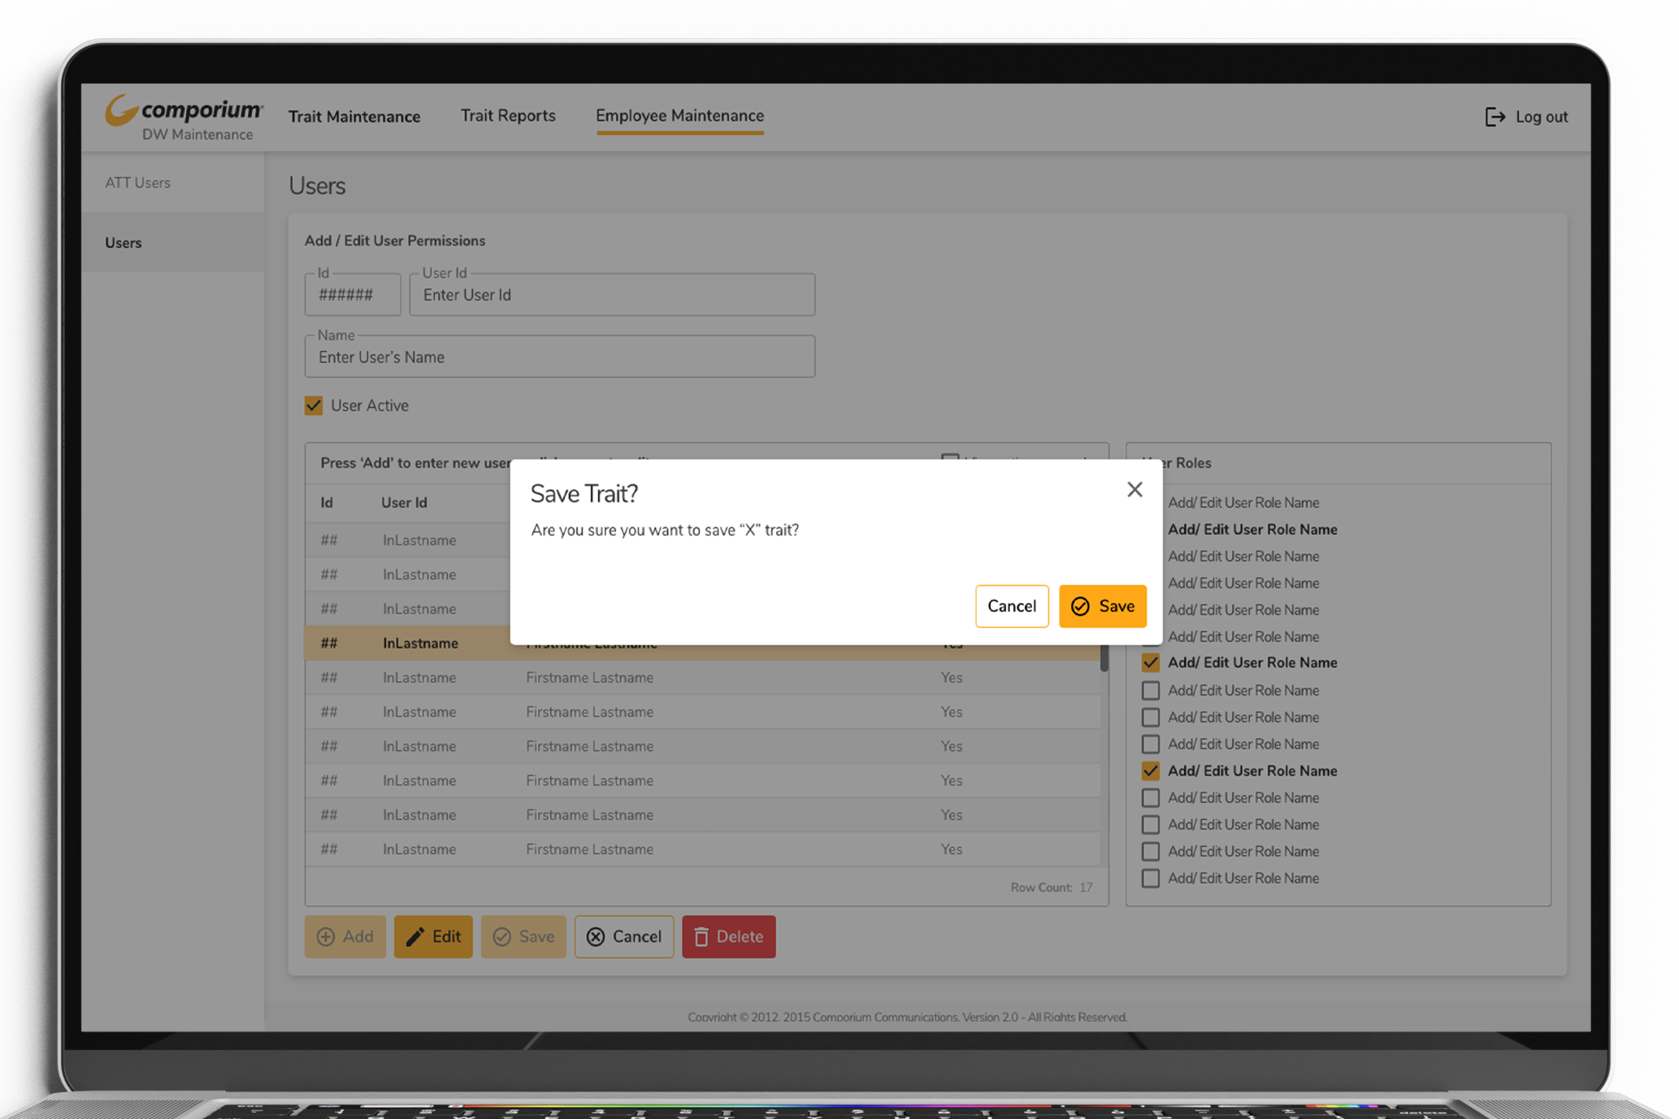This screenshot has height=1119, width=1679.
Task: Click the Enter User's Name field
Action: coord(559,358)
